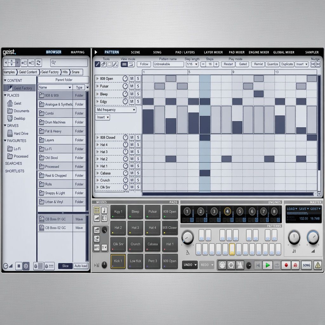
Task: Refresh the browser file list
Action: pyautogui.click(x=38, y=63)
